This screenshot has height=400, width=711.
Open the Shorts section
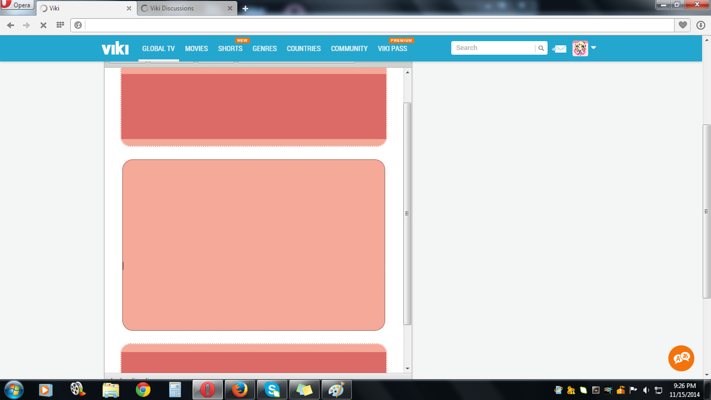pyautogui.click(x=230, y=48)
